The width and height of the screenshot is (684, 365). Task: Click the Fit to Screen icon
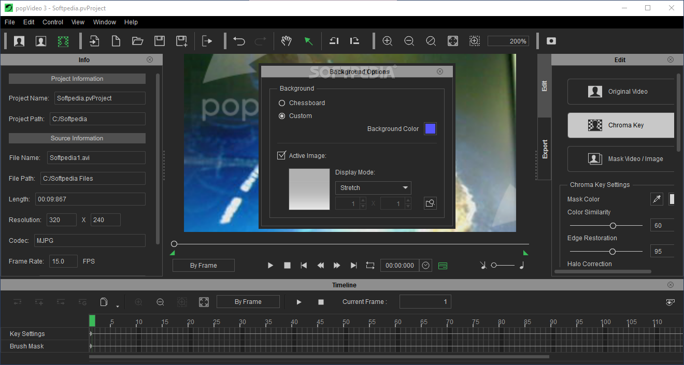coord(452,41)
